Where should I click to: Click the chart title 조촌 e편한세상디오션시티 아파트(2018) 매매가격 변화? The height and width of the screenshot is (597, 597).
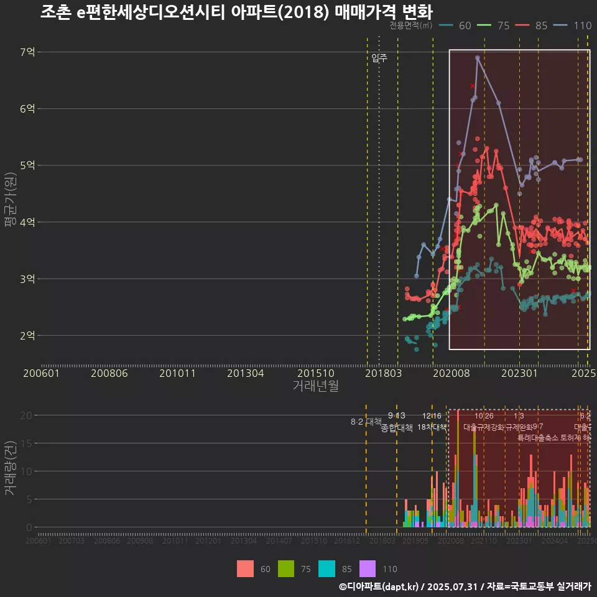click(x=236, y=12)
